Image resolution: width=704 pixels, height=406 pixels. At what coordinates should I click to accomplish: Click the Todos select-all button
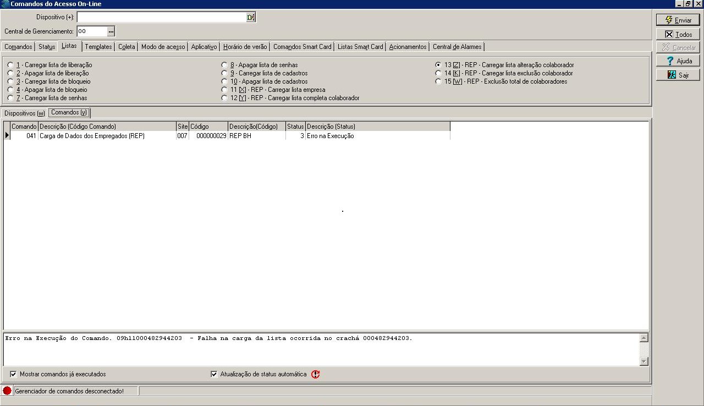coord(678,34)
